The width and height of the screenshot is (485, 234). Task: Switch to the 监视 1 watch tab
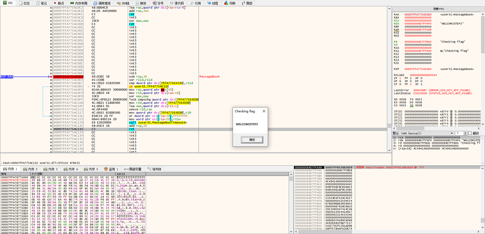[x=112, y=169]
